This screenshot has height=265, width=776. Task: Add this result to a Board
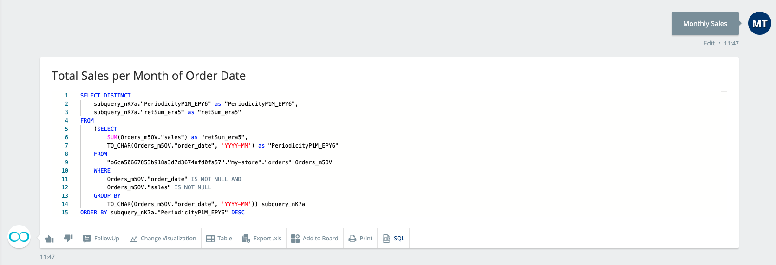315,239
